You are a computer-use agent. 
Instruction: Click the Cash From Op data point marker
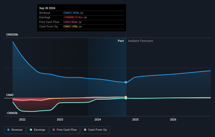point(126,97)
